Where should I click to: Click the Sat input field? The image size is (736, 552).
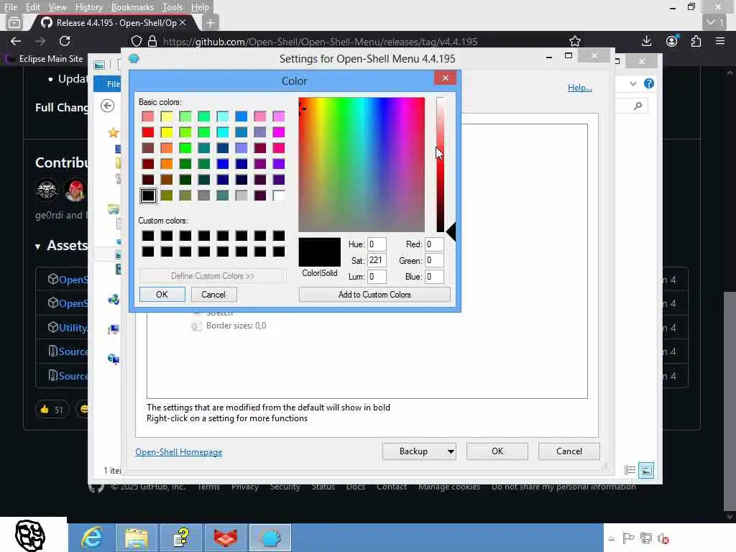(x=377, y=260)
